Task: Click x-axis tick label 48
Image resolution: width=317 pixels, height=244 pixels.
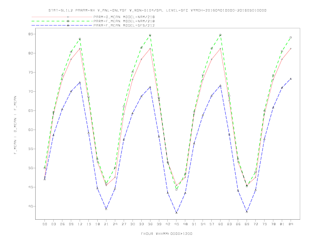Action: click(185, 224)
